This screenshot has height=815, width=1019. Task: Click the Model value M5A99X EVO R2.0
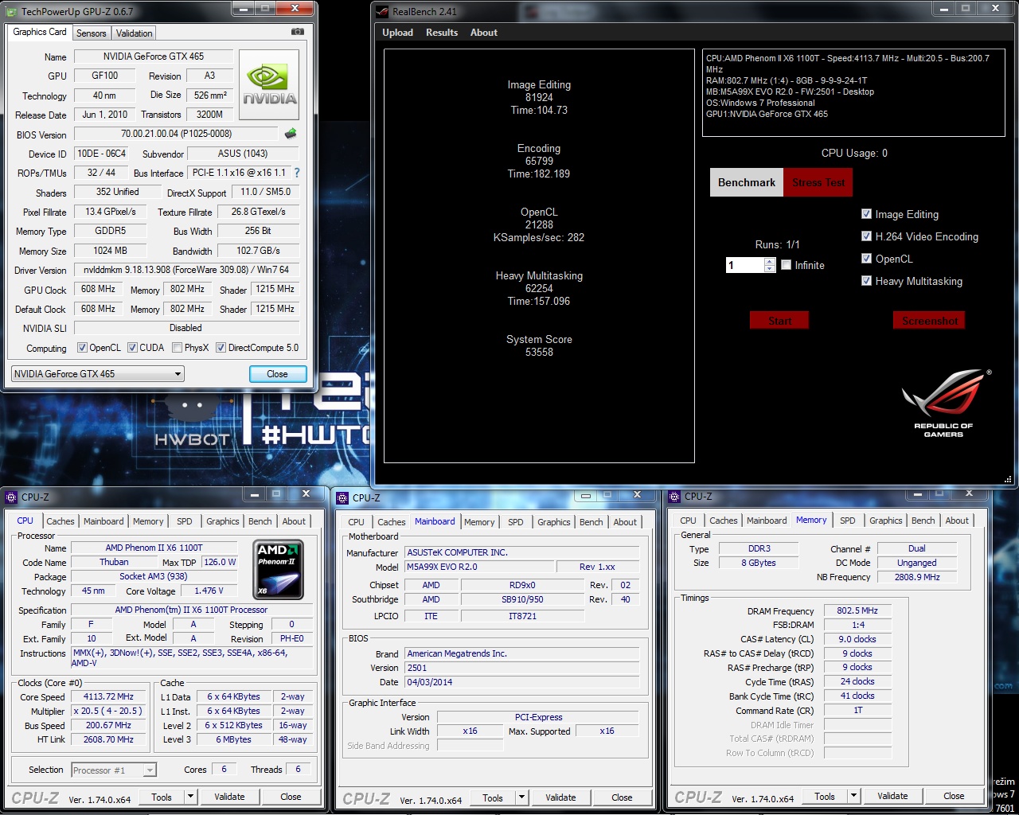(478, 567)
